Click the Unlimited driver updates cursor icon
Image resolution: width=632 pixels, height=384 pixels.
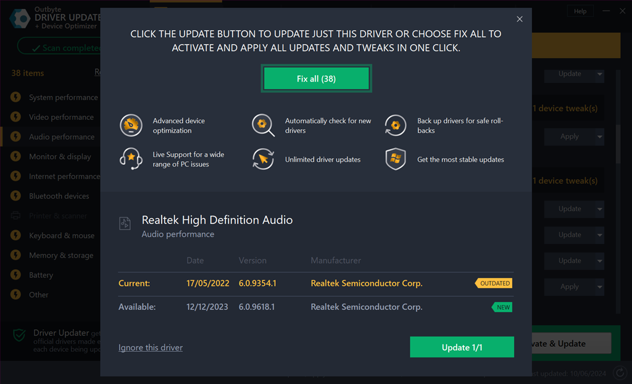[263, 159]
